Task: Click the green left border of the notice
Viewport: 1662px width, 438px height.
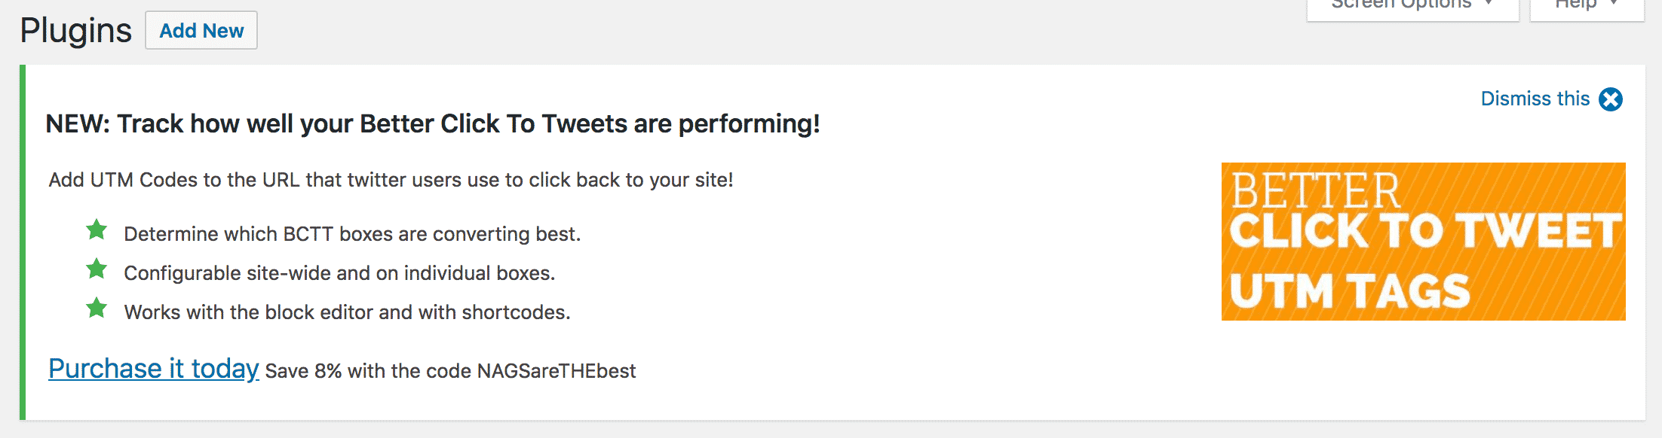Action: (x=23, y=242)
